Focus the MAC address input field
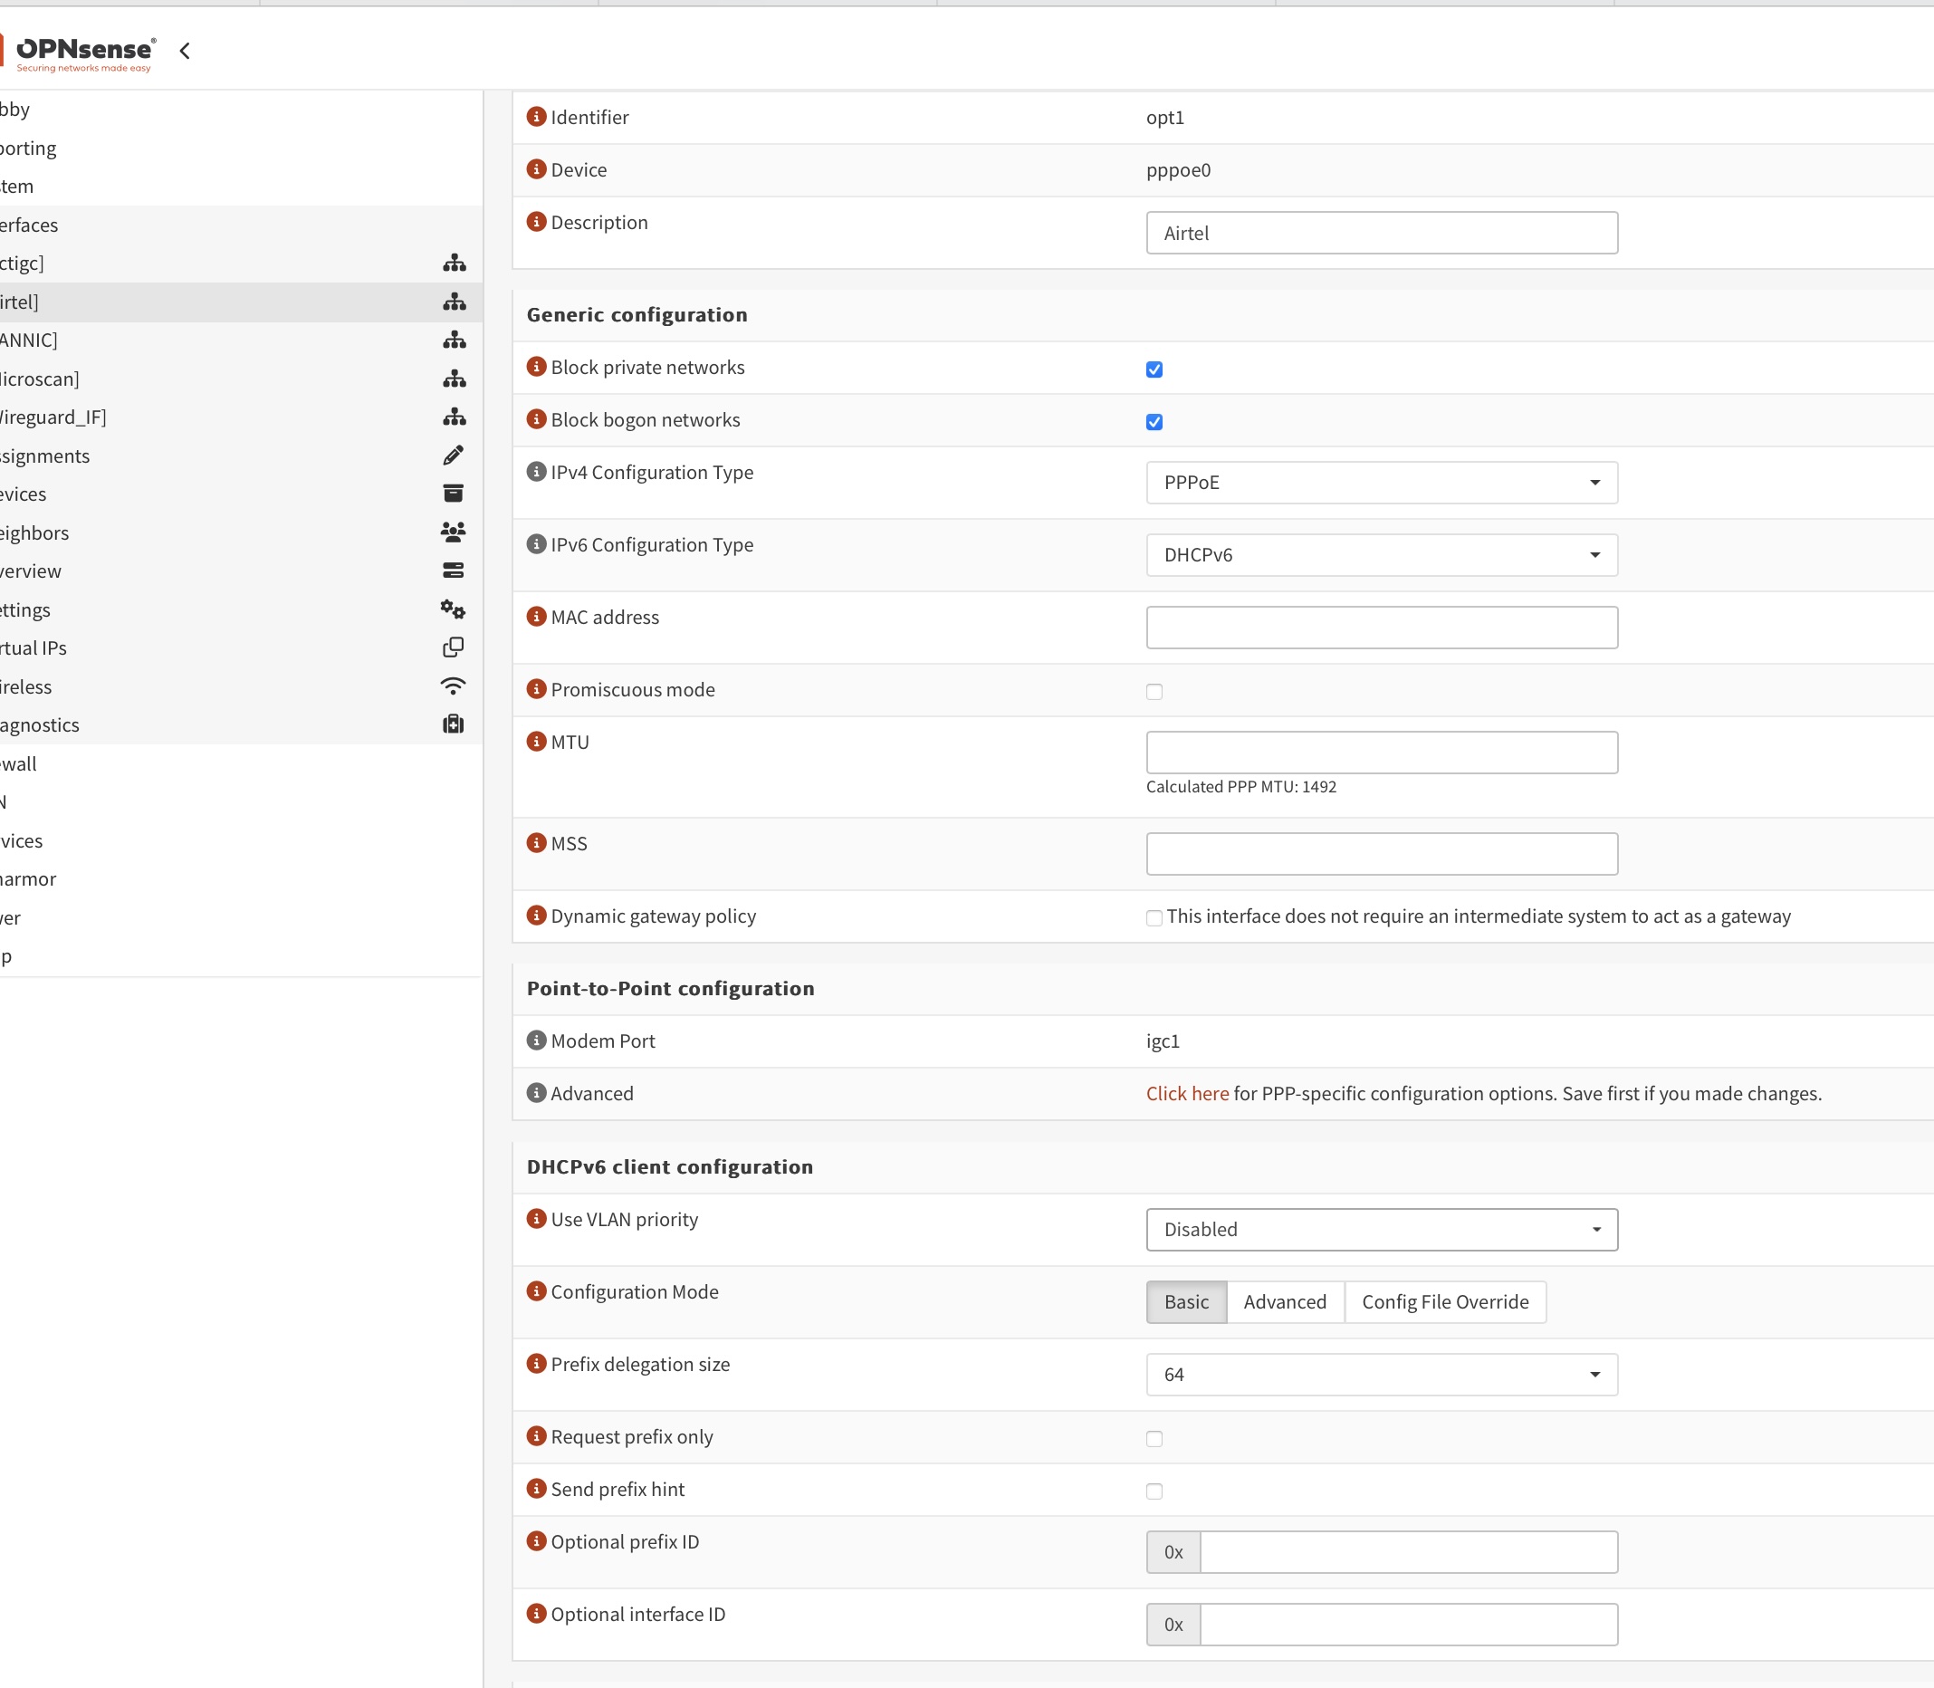The image size is (1934, 1688). 1382,628
